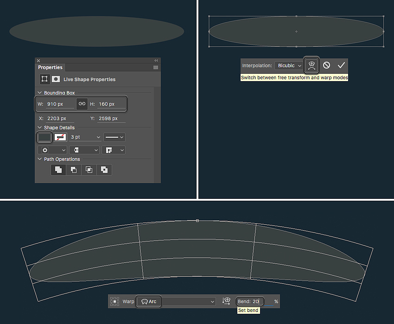Cancel the transform with the circle-slash icon
Screen dimensions: 394x324
326,65
